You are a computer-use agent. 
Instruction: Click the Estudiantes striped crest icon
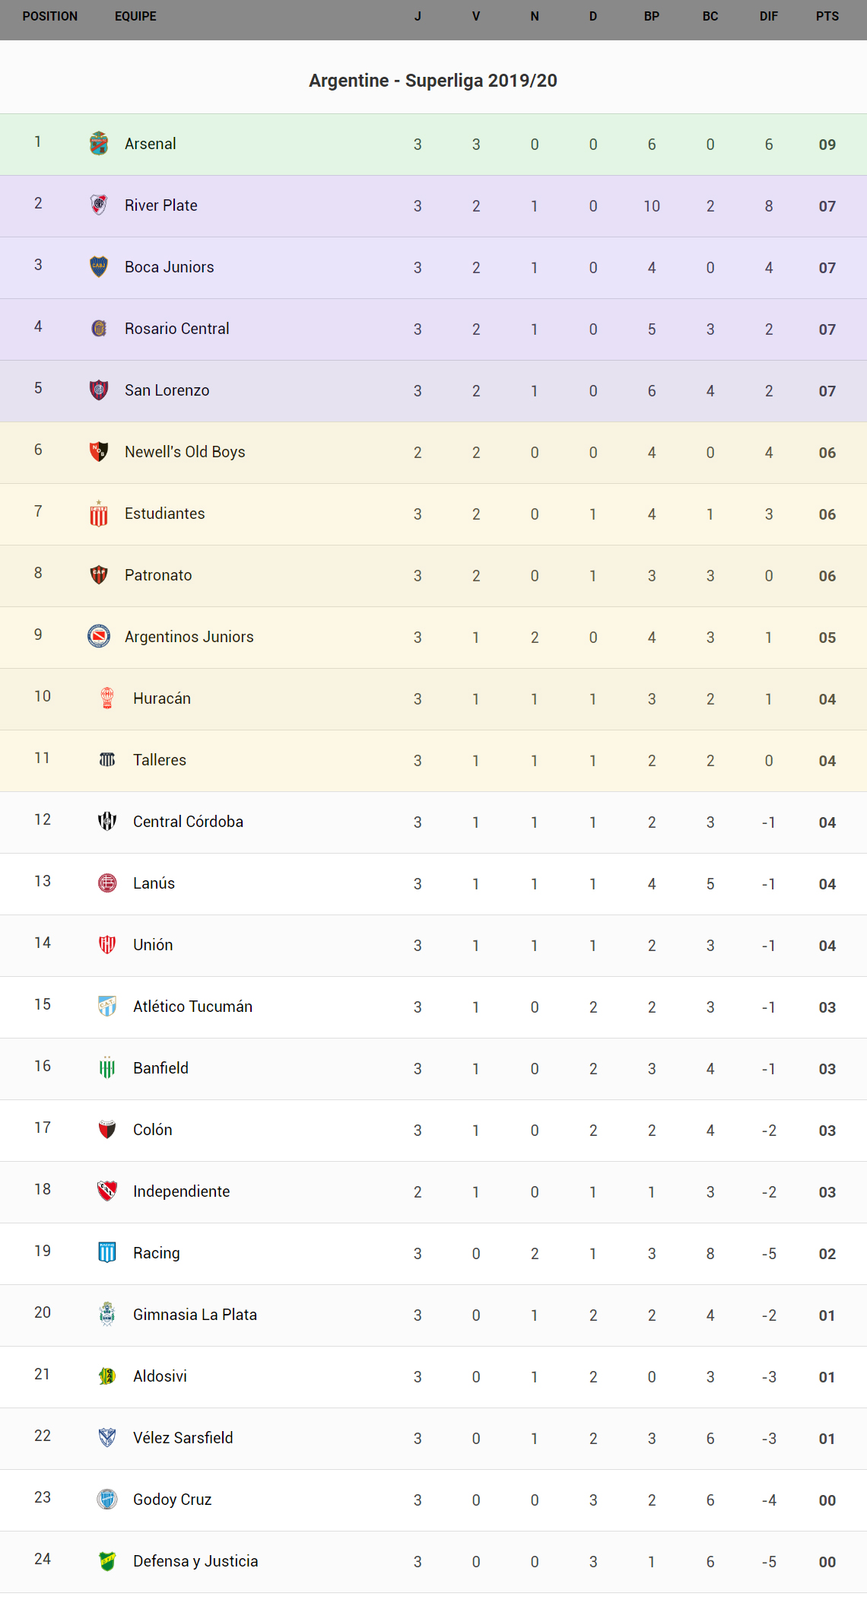99,514
